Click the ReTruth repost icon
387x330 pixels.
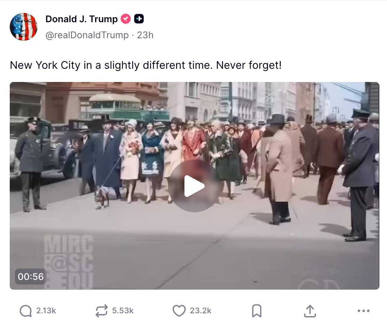[102, 311]
